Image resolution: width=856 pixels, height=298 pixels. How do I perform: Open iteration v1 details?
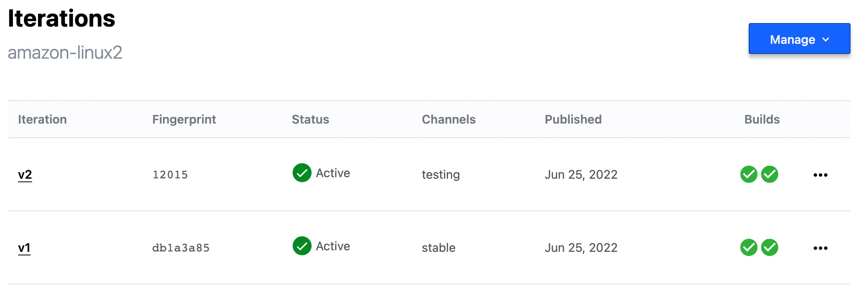pyautogui.click(x=25, y=247)
